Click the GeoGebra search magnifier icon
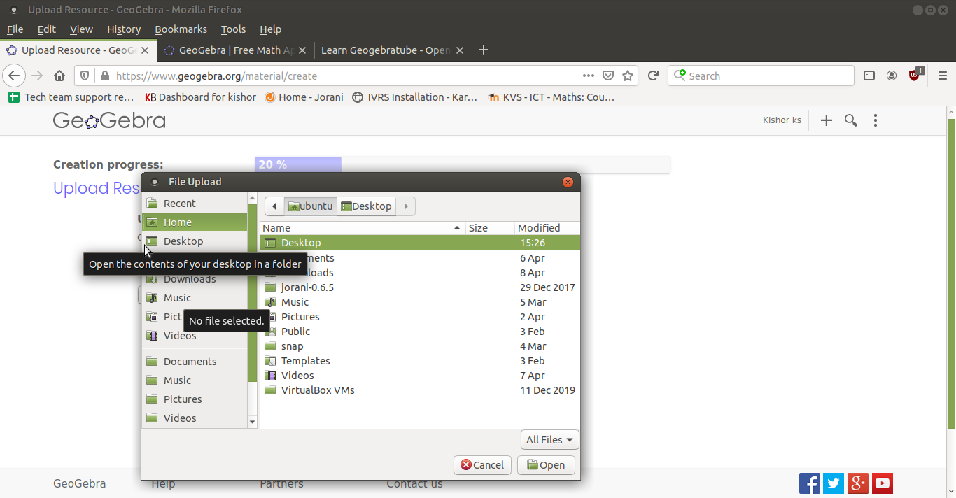Screen dimensions: 956x498 click(x=851, y=120)
